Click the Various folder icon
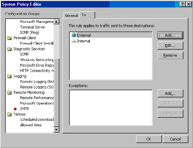 tap(9, 114)
